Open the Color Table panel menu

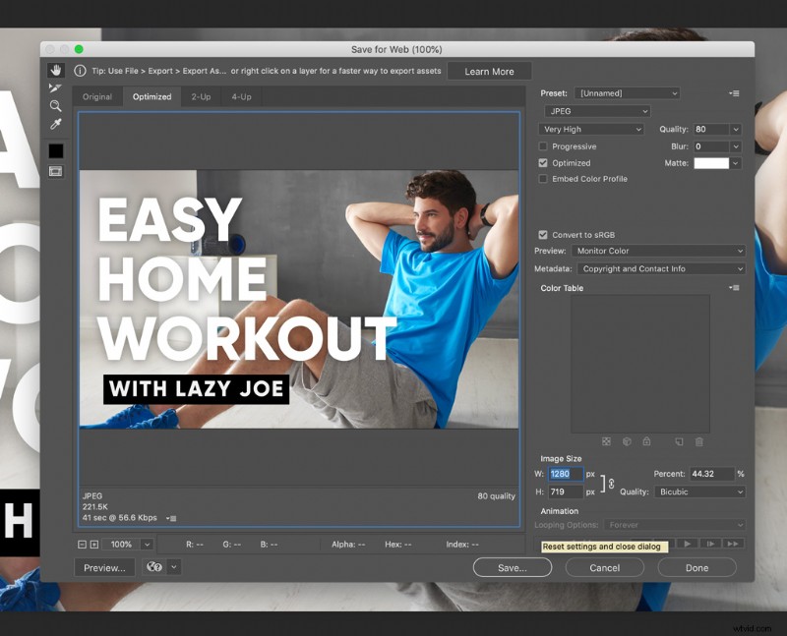click(x=732, y=287)
